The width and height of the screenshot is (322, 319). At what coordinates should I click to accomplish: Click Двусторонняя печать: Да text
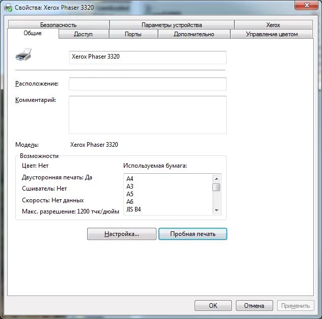pyautogui.click(x=57, y=177)
